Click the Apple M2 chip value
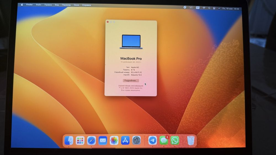The image size is (276, 155). (135, 67)
